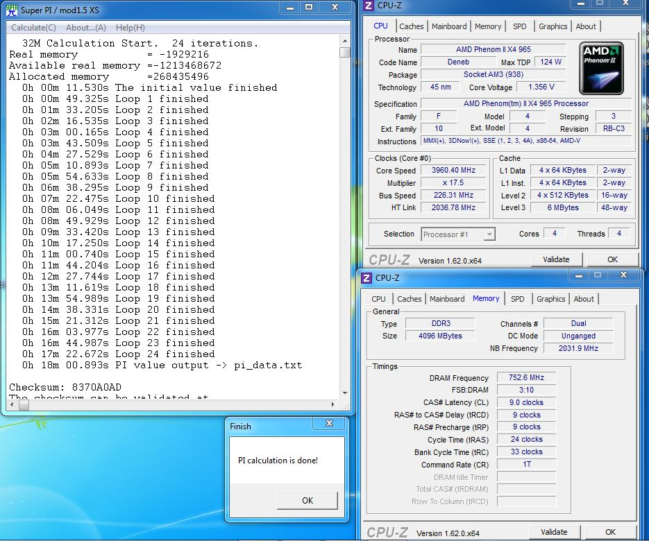
Task: Switch to Mainboard tab in lower CPU-Z
Action: click(447, 299)
